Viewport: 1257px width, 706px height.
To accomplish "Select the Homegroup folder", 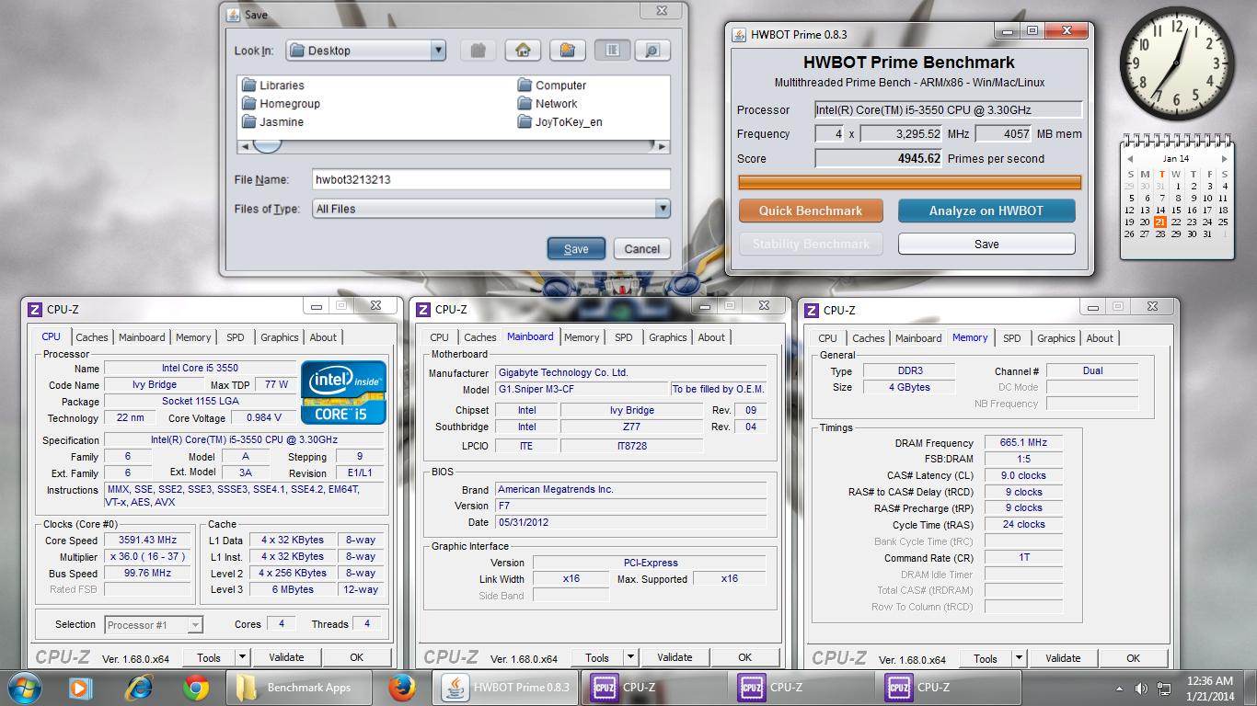I will [281, 104].
